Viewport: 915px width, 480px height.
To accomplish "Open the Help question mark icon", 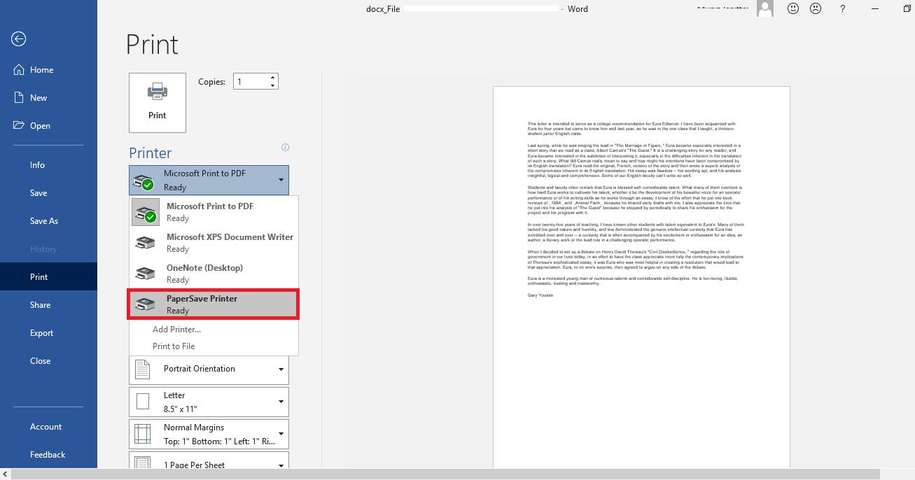I will coord(843,9).
